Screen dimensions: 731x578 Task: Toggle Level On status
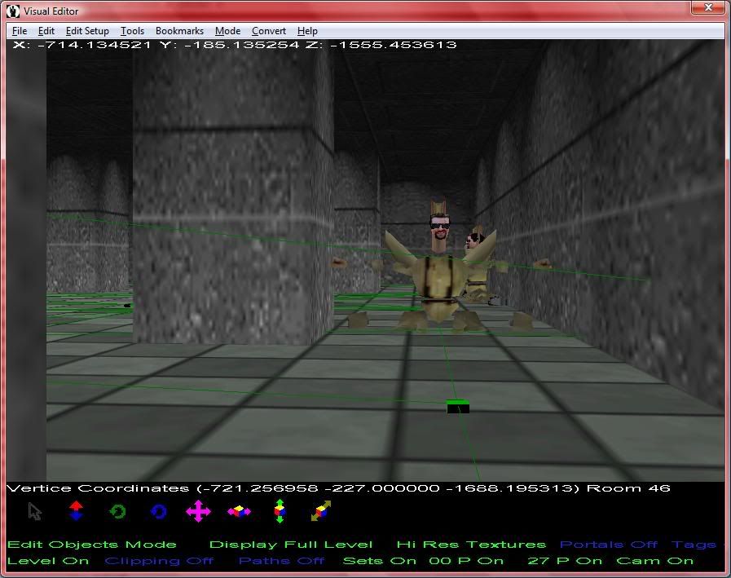tap(48, 561)
